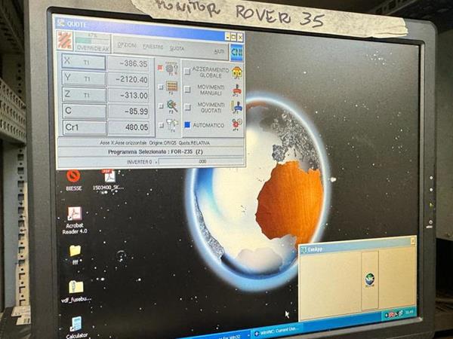The height and width of the screenshot is (339, 453).
Task: Enable the Azzeramento Globale checkbox
Action: click(x=187, y=71)
